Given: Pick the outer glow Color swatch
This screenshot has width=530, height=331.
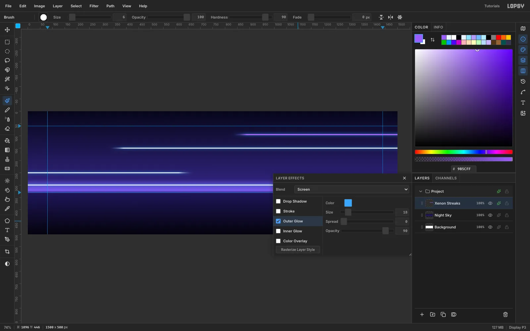Looking at the screenshot, I should pos(348,203).
